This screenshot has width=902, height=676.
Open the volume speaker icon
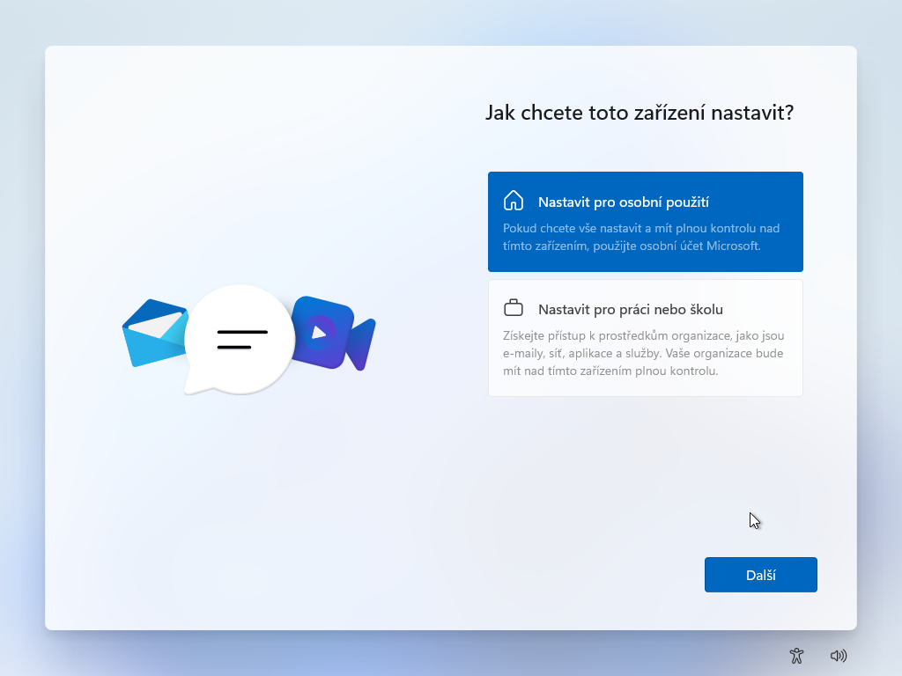[x=838, y=655]
